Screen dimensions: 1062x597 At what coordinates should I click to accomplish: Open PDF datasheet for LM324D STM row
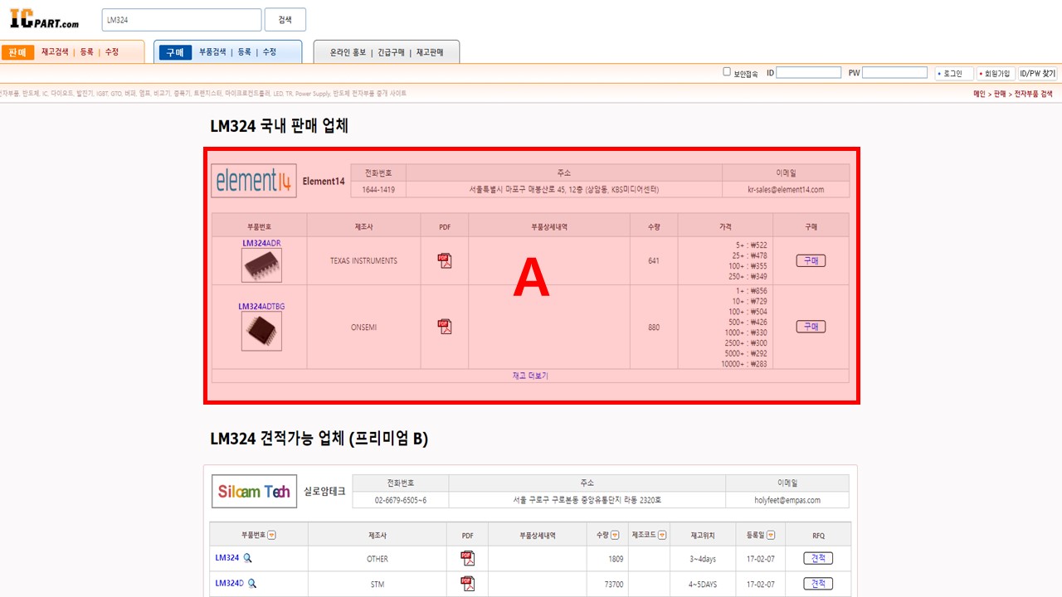468,584
